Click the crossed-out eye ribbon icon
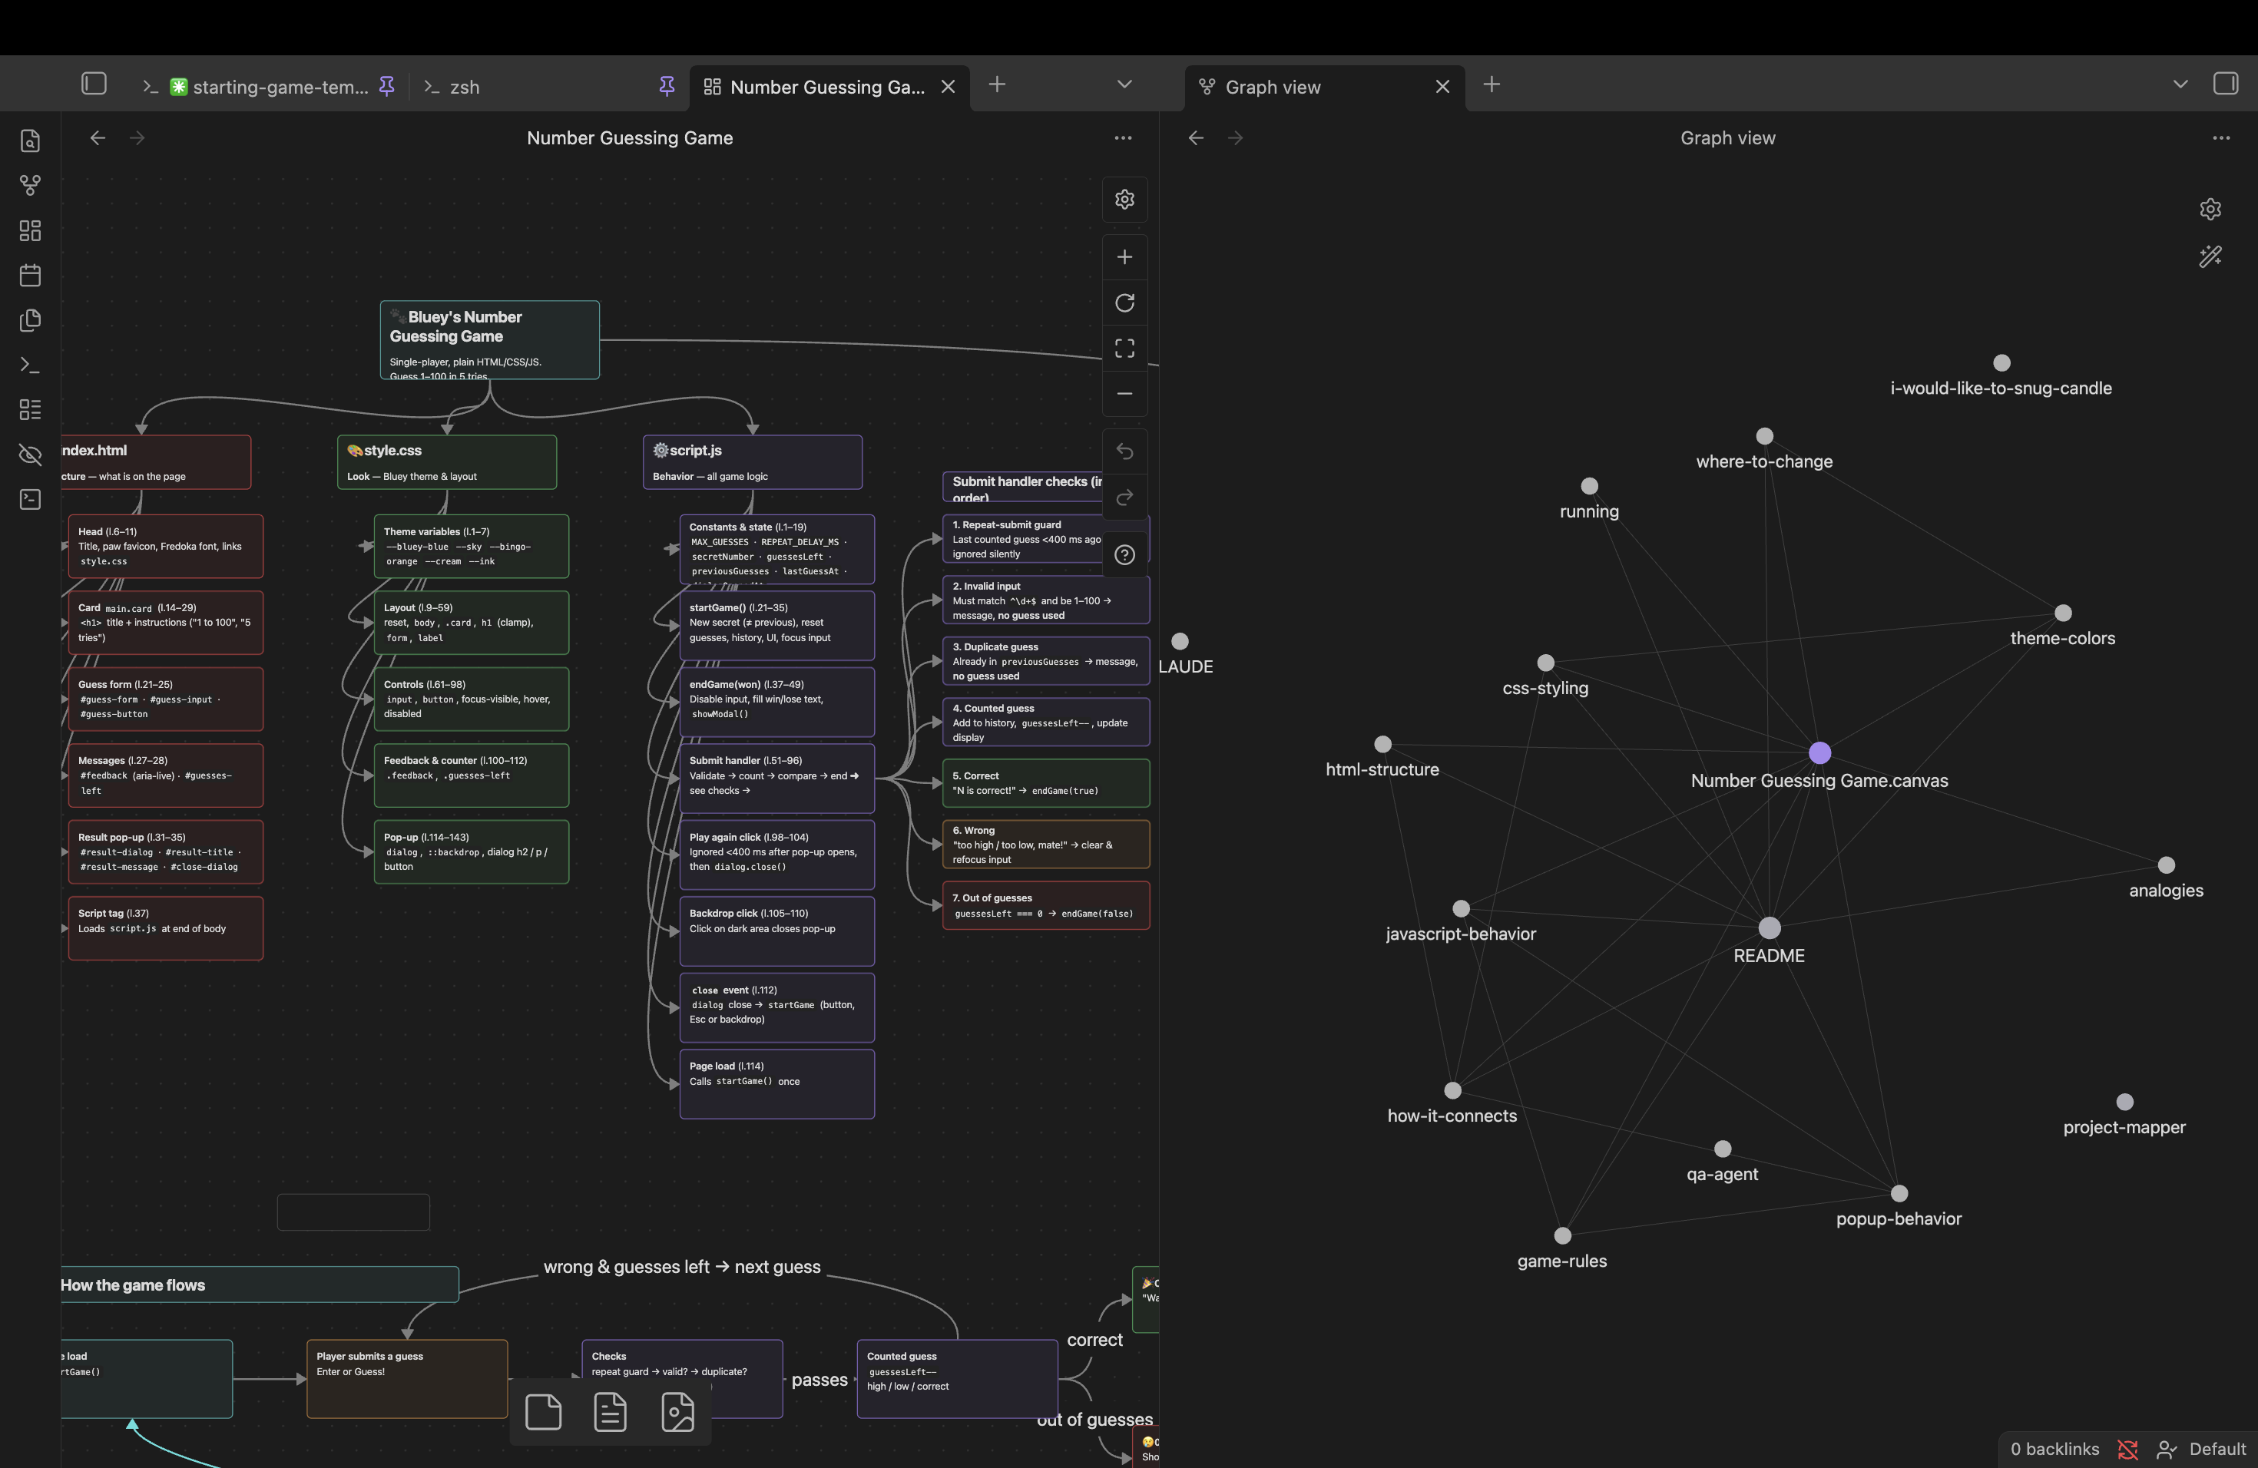Viewport: 2258px width, 1468px height. click(31, 455)
